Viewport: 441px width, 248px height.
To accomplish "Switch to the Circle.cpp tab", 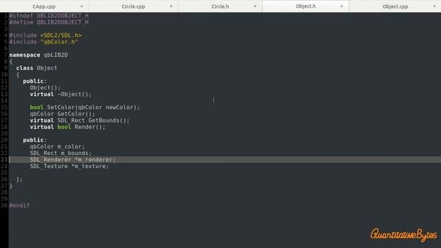I will coord(133,6).
